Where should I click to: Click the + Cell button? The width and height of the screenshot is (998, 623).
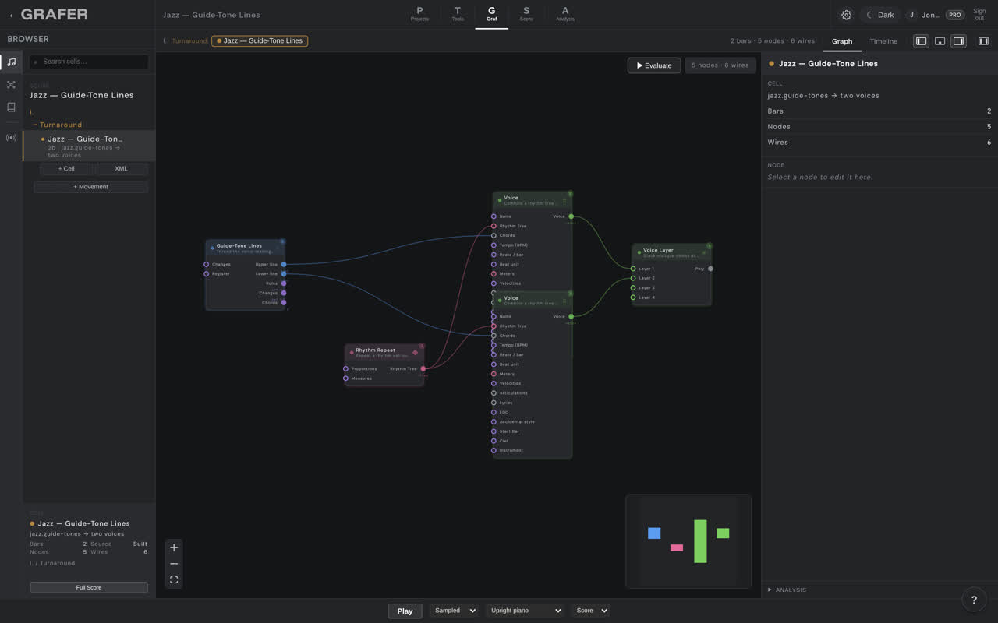tap(66, 169)
